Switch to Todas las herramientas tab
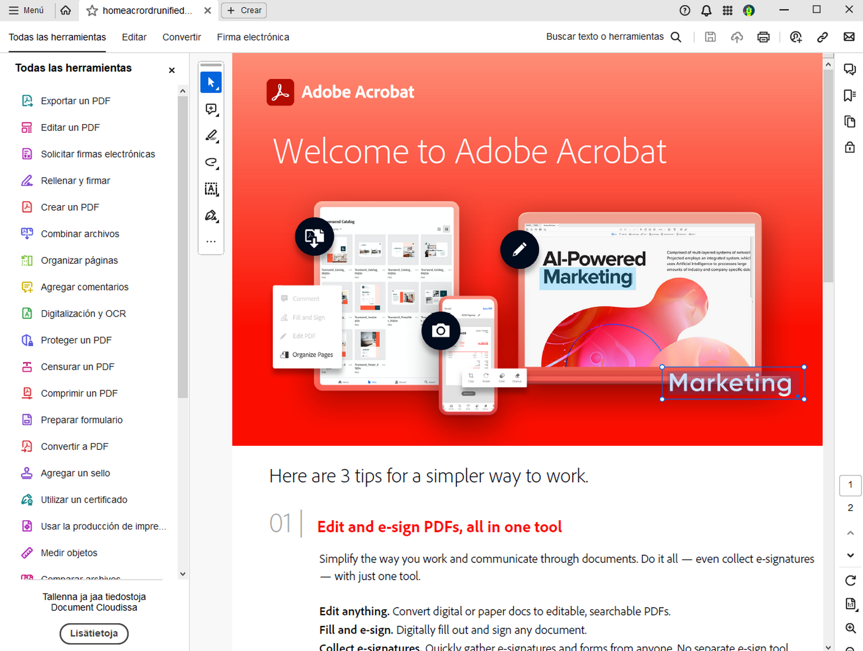The image size is (863, 651). 57,37
